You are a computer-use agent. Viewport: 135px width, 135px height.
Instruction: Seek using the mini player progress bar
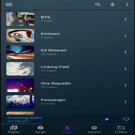click(67, 124)
